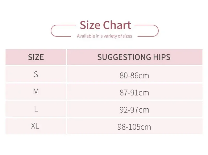Click the 92-97cm hips value
This screenshot has height=155, width=208.
(x=134, y=110)
